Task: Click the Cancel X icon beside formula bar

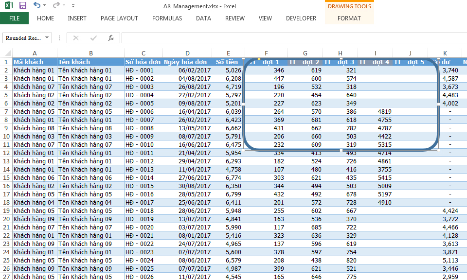Action: tap(76, 38)
